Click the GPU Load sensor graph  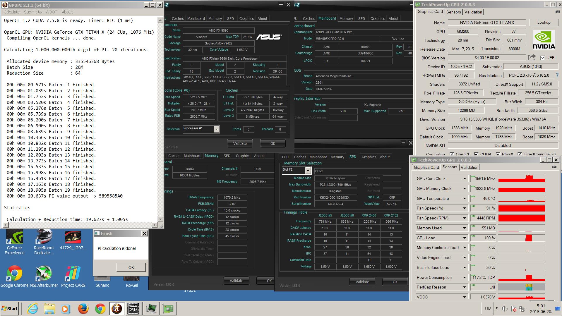(521, 238)
